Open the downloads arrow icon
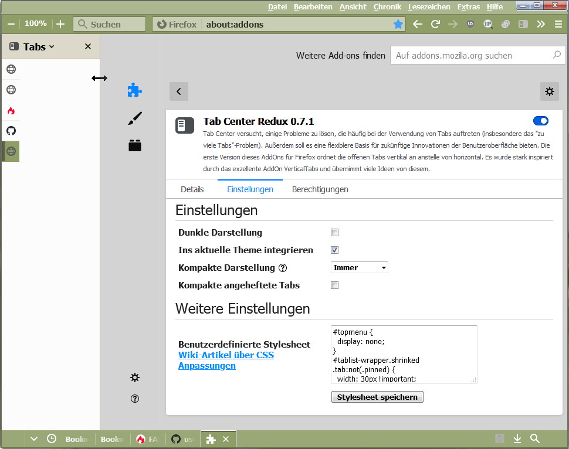 pos(517,439)
